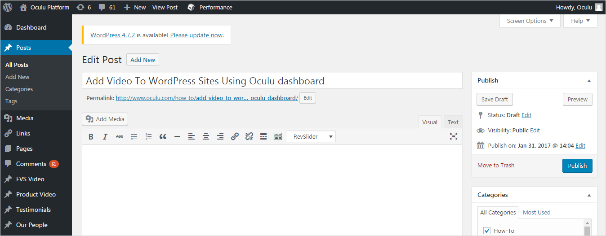606x236 pixels.
Task: Open Add New submenu under Posts
Action: (x=18, y=77)
